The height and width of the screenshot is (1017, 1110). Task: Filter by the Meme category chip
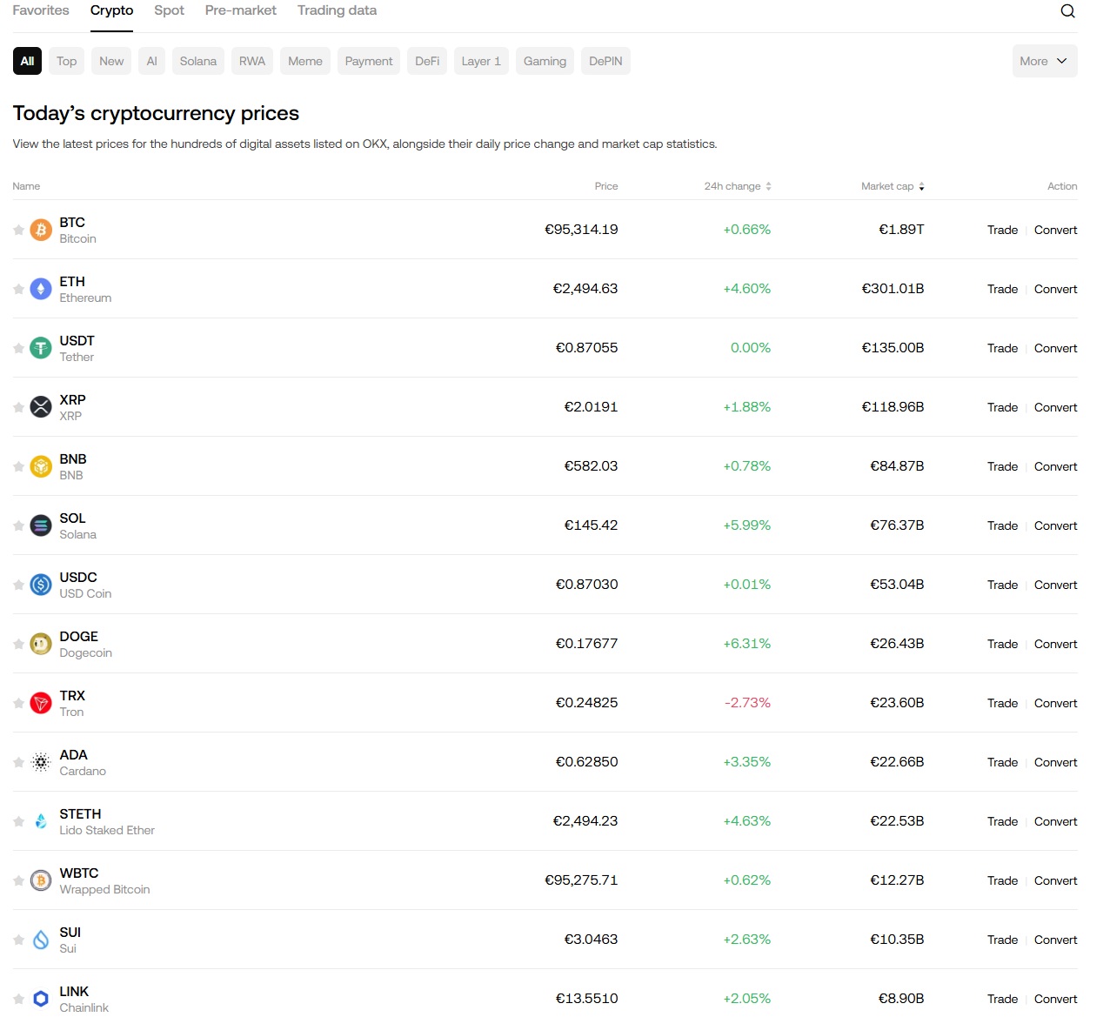tap(305, 61)
